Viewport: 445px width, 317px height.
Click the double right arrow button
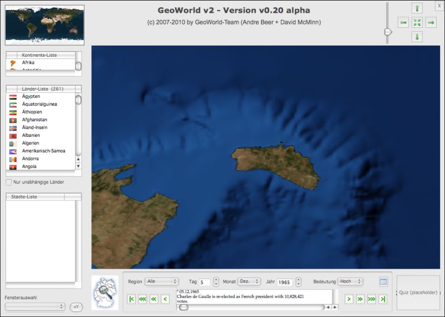(x=360, y=299)
